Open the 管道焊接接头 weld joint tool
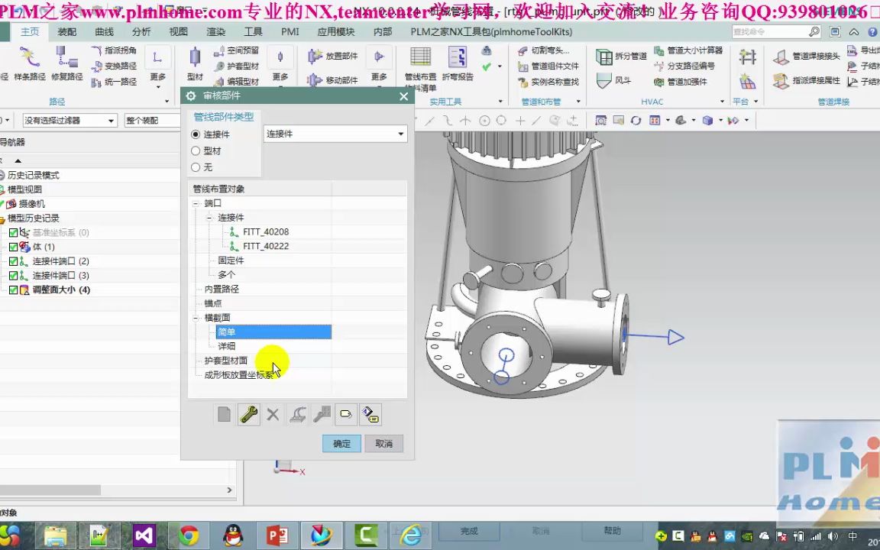 807,56
